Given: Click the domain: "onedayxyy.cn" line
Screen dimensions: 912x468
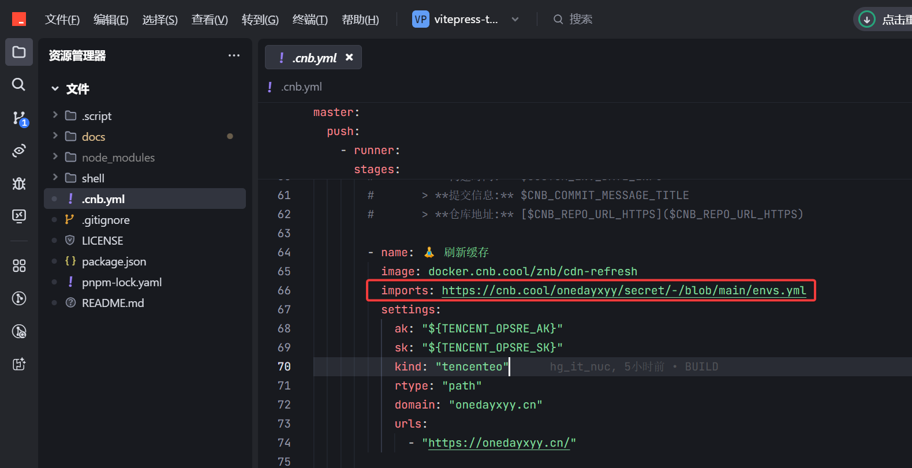Looking at the screenshot, I should point(468,405).
